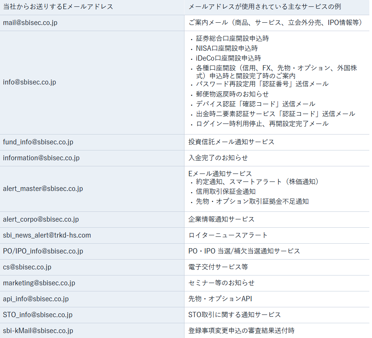Click the Eメール通知サービス text

pyautogui.click(x=220, y=174)
